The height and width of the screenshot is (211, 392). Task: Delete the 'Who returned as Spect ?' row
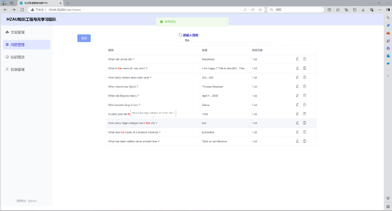305,86
